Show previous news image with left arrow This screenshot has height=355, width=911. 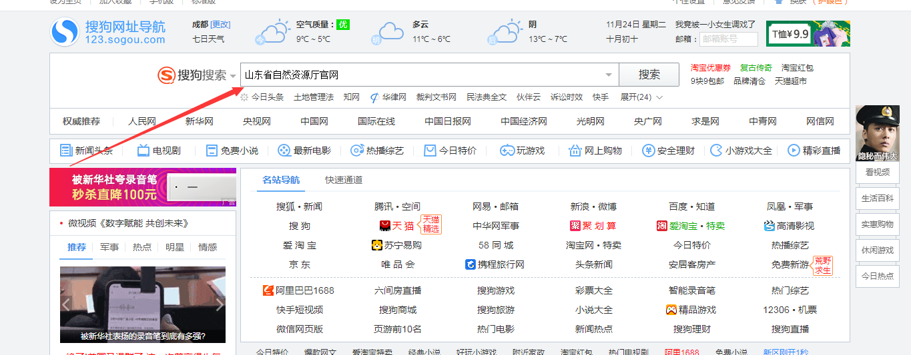click(x=66, y=305)
